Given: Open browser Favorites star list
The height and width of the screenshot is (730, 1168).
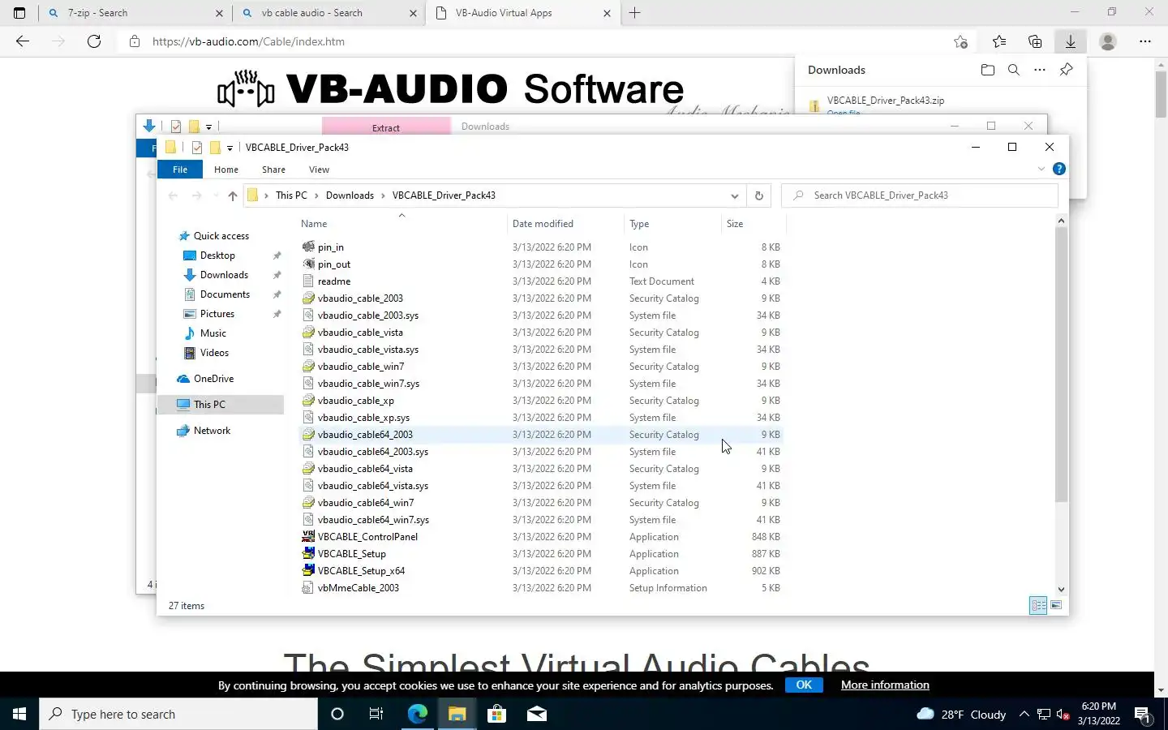Looking at the screenshot, I should point(999,41).
